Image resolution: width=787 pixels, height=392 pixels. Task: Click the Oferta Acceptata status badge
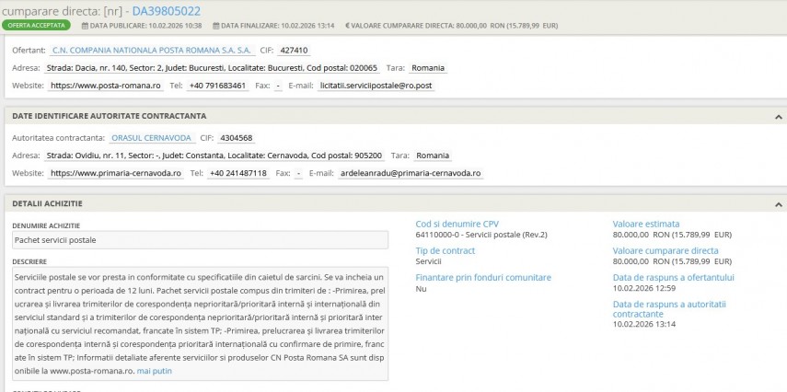39,26
